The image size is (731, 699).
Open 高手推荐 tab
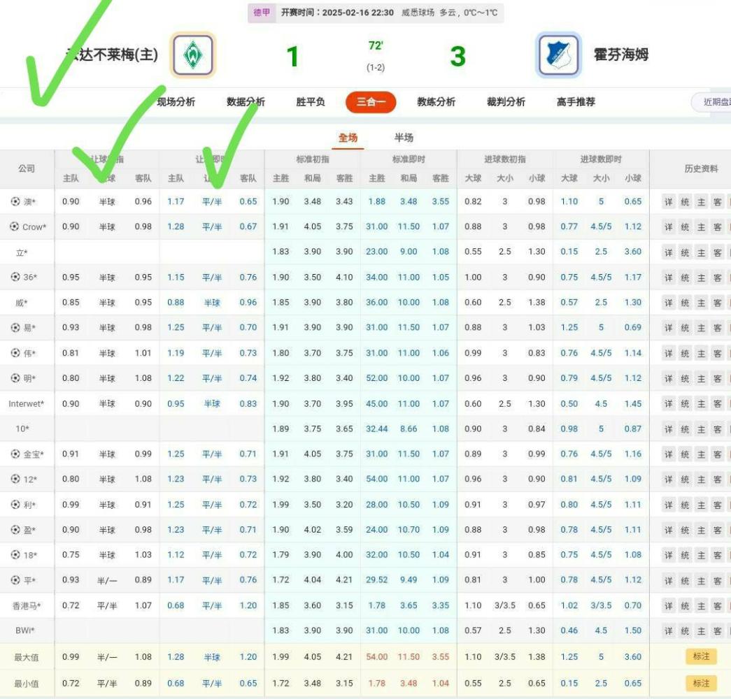point(576,101)
